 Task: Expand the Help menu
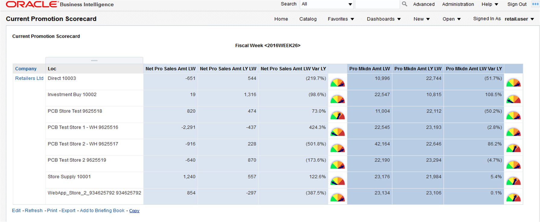click(x=490, y=4)
